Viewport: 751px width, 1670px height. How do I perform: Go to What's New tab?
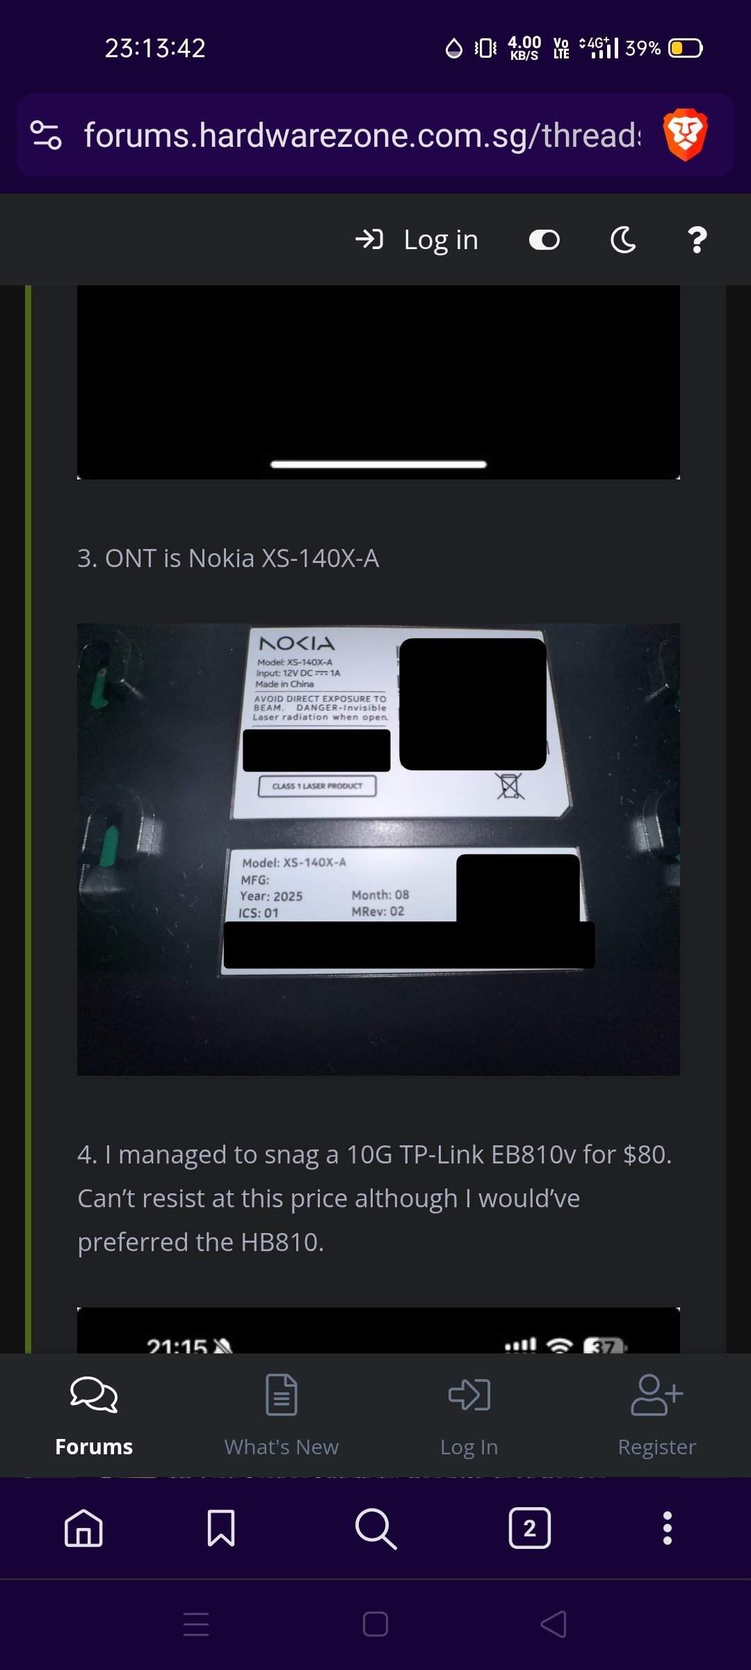pyautogui.click(x=282, y=1416)
